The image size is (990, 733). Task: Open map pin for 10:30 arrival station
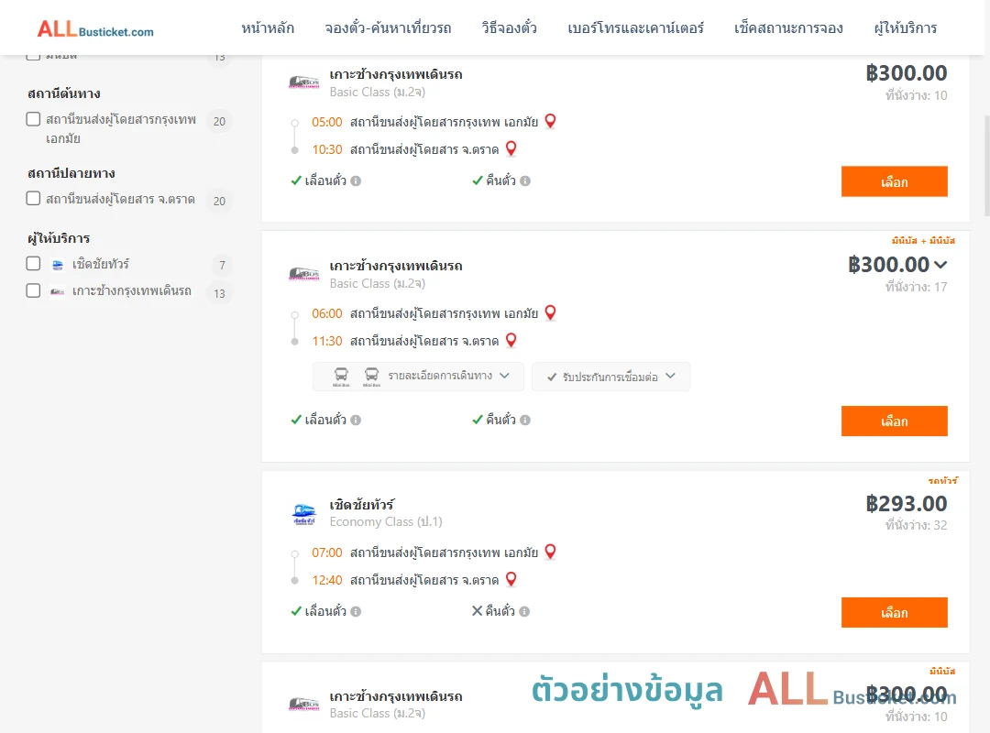pos(511,148)
